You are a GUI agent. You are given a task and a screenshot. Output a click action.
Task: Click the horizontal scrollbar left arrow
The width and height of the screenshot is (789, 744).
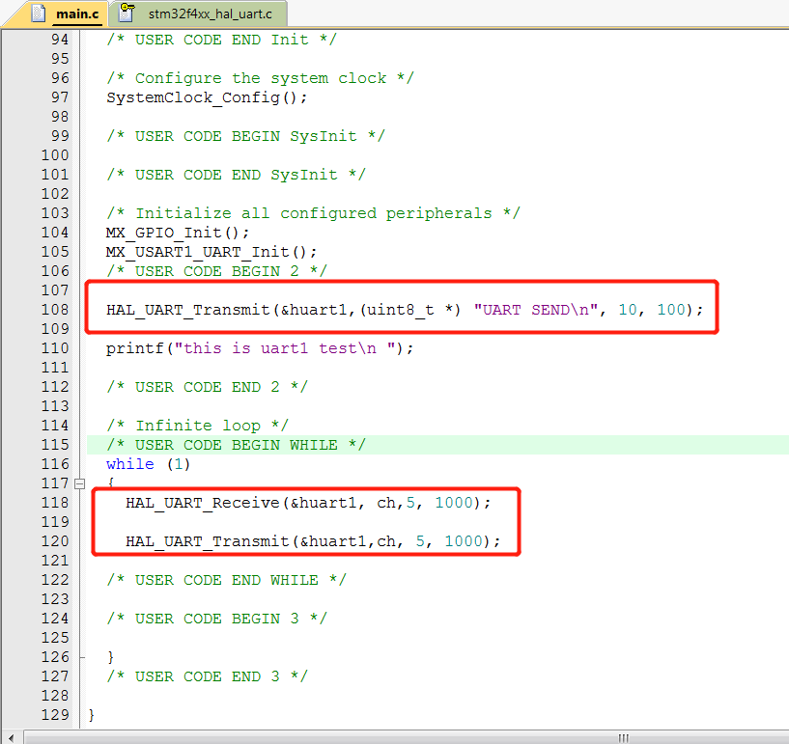11,738
